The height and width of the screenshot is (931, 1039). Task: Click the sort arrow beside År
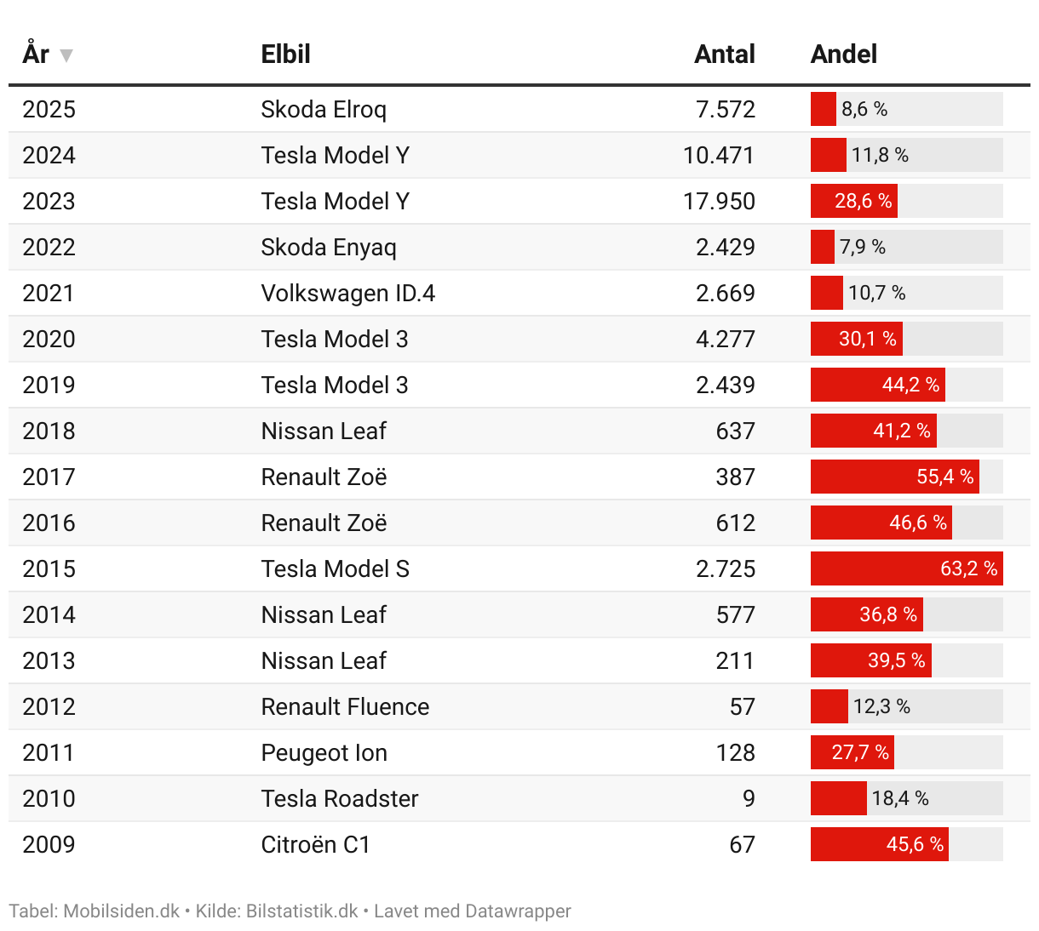[x=66, y=55]
